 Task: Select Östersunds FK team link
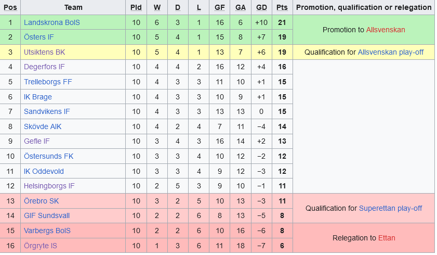(48, 156)
